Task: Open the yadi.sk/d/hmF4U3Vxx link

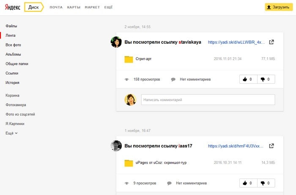Action: point(236,146)
